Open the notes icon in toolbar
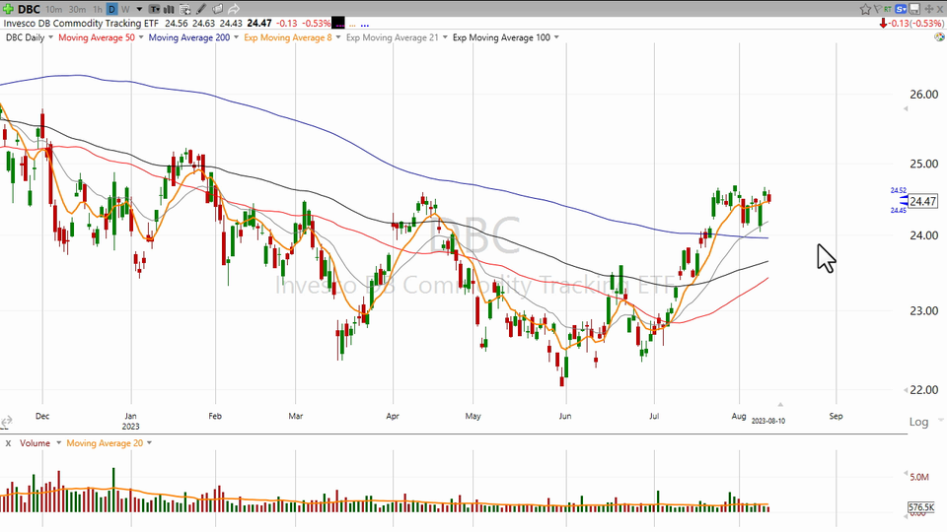947x532 pixels. (217, 9)
